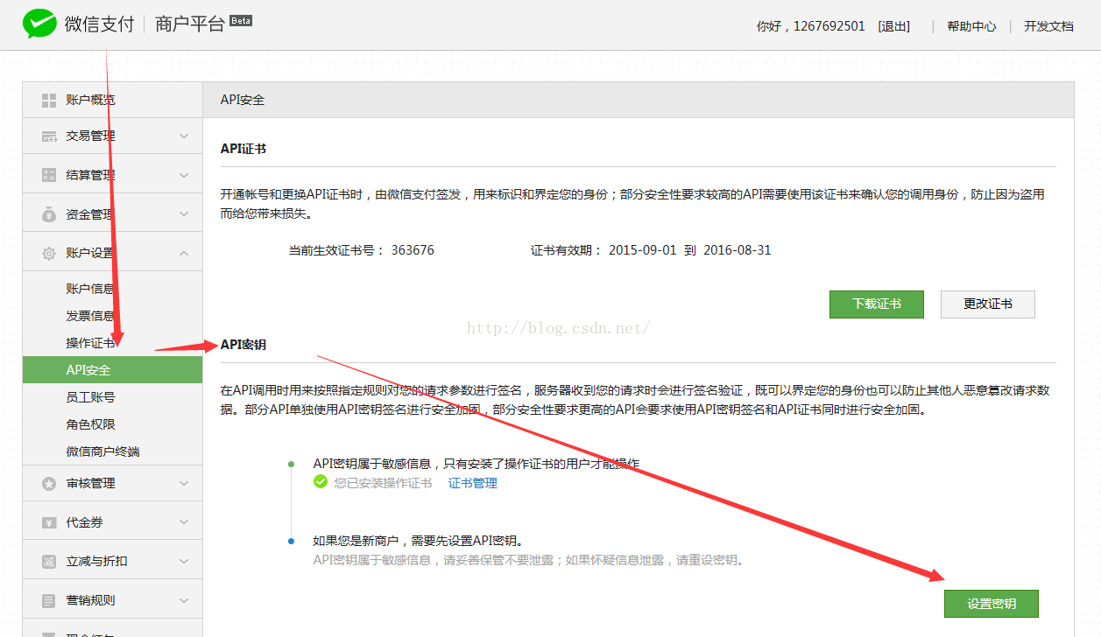Expand the 交易管理 menu chevron
The height and width of the screenshot is (637, 1101).
point(184,136)
